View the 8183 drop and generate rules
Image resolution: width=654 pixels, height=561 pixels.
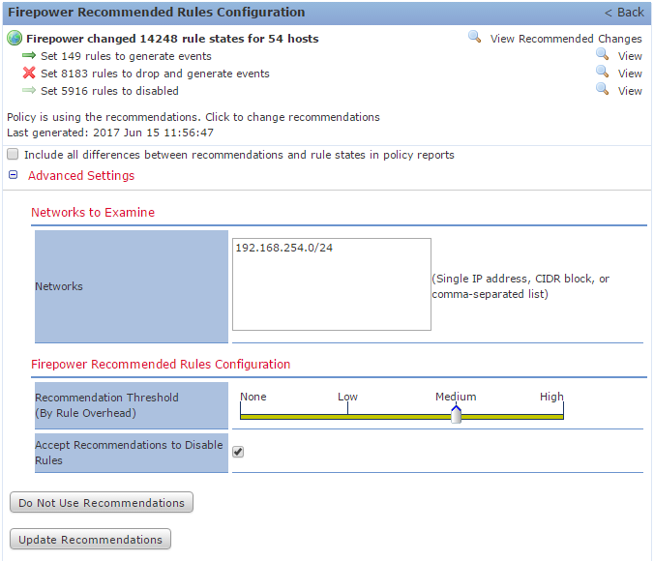pos(630,74)
